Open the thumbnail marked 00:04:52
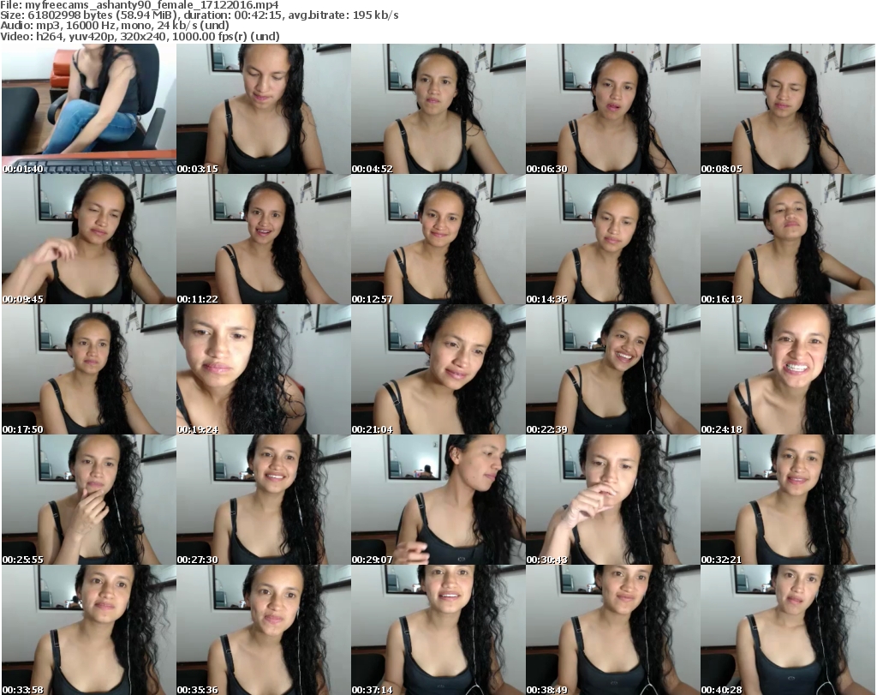 (x=438, y=109)
